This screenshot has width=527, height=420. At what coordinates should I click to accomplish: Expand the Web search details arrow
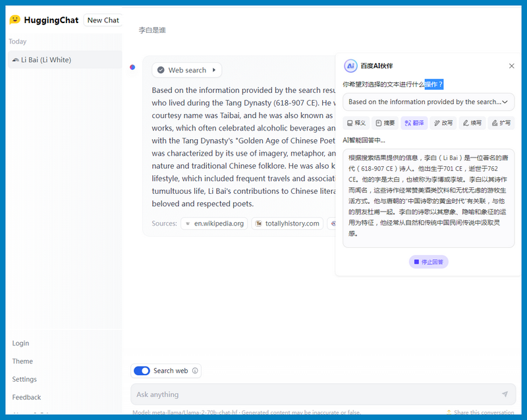tap(213, 70)
